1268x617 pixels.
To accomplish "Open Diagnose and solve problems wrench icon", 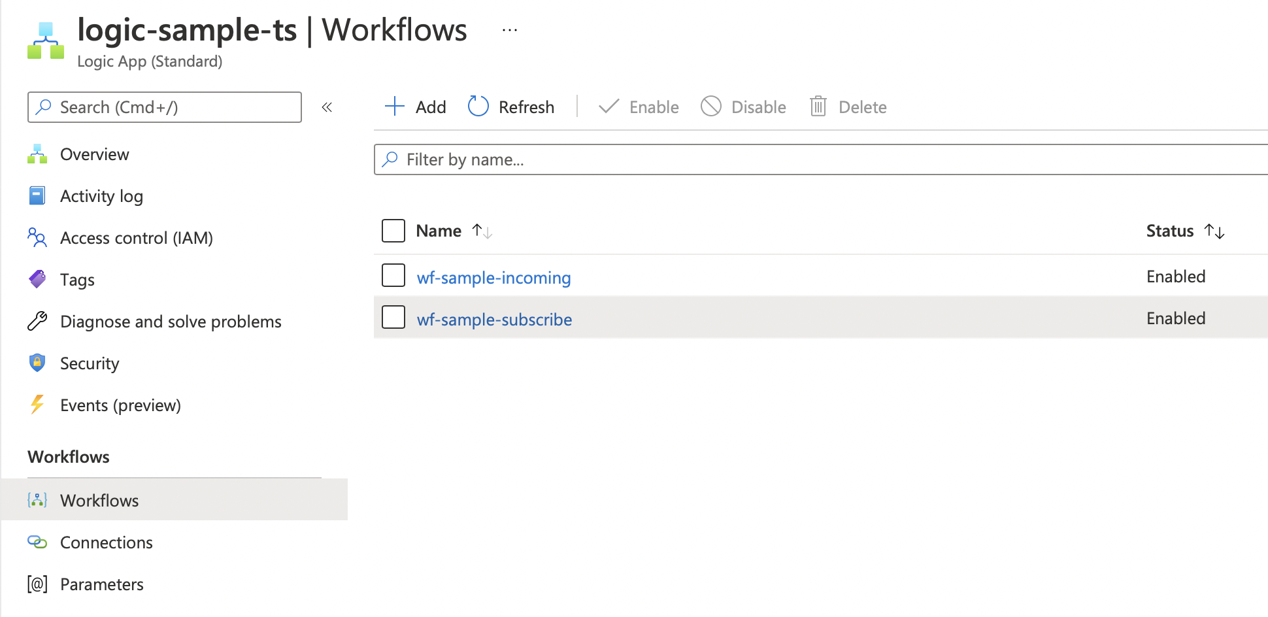I will [x=37, y=321].
